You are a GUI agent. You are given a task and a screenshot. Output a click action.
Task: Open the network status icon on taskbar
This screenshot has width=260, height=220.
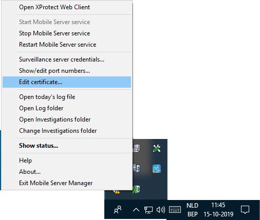[x=148, y=210]
